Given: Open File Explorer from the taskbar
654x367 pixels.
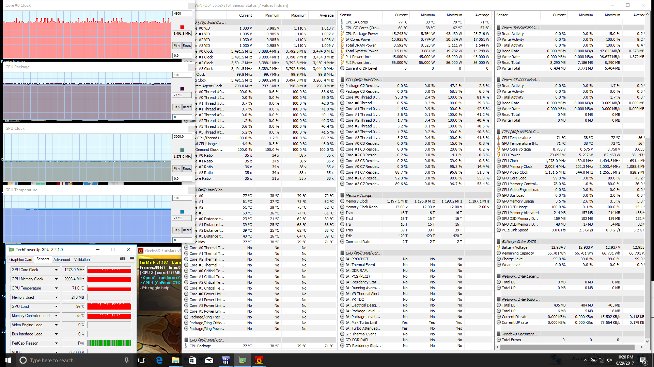Looking at the screenshot, I should (x=175, y=360).
